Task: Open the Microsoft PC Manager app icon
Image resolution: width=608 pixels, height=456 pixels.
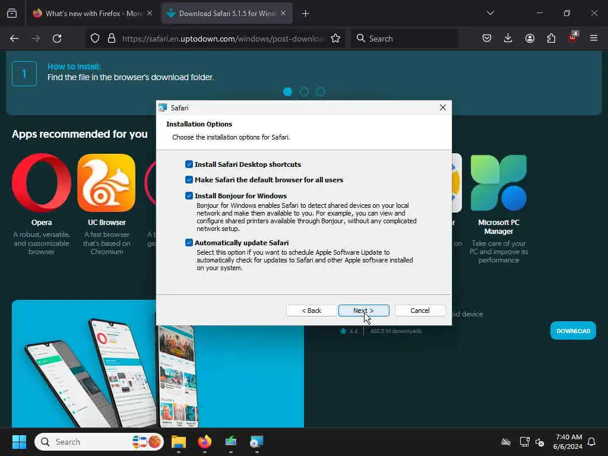Action: tap(499, 183)
